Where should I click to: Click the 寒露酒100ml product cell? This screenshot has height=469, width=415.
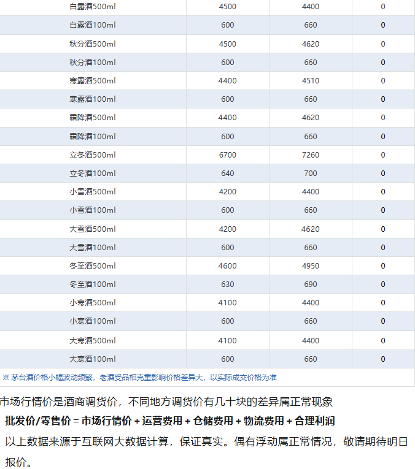point(93,99)
